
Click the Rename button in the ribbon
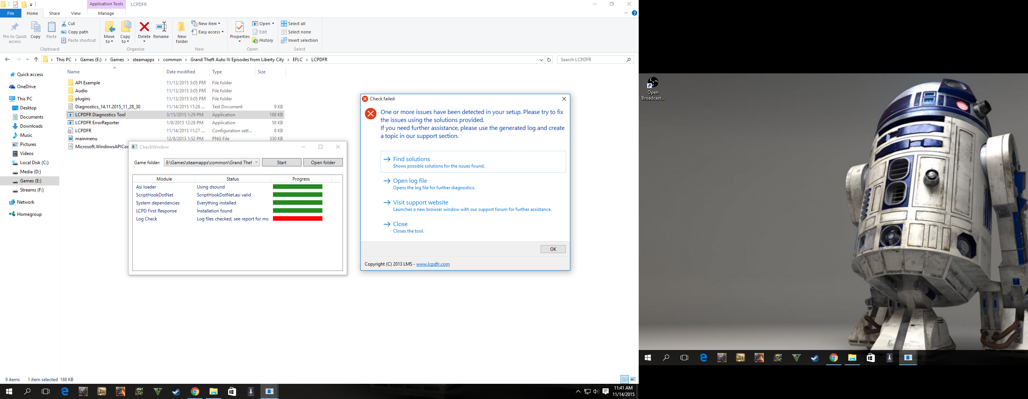(x=161, y=31)
